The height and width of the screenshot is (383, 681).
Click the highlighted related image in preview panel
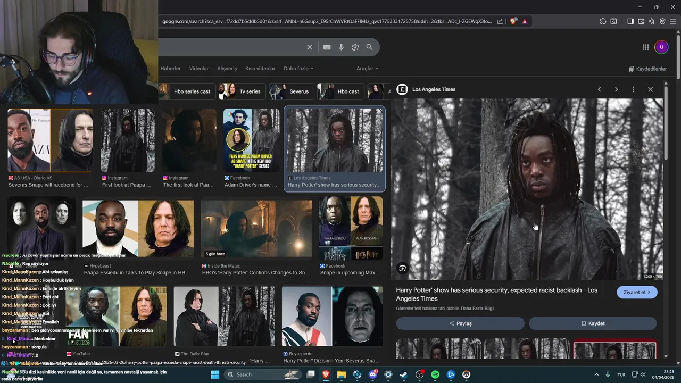614,348
